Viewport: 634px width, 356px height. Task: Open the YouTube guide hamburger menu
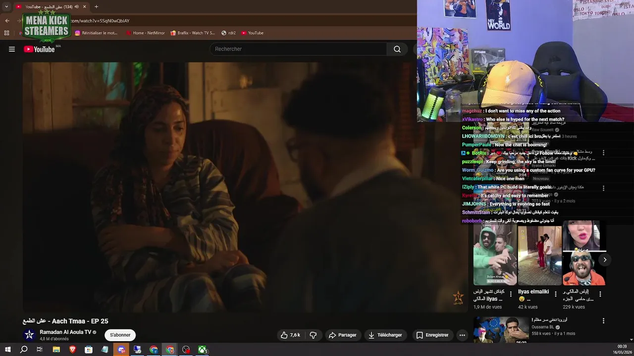tap(12, 49)
